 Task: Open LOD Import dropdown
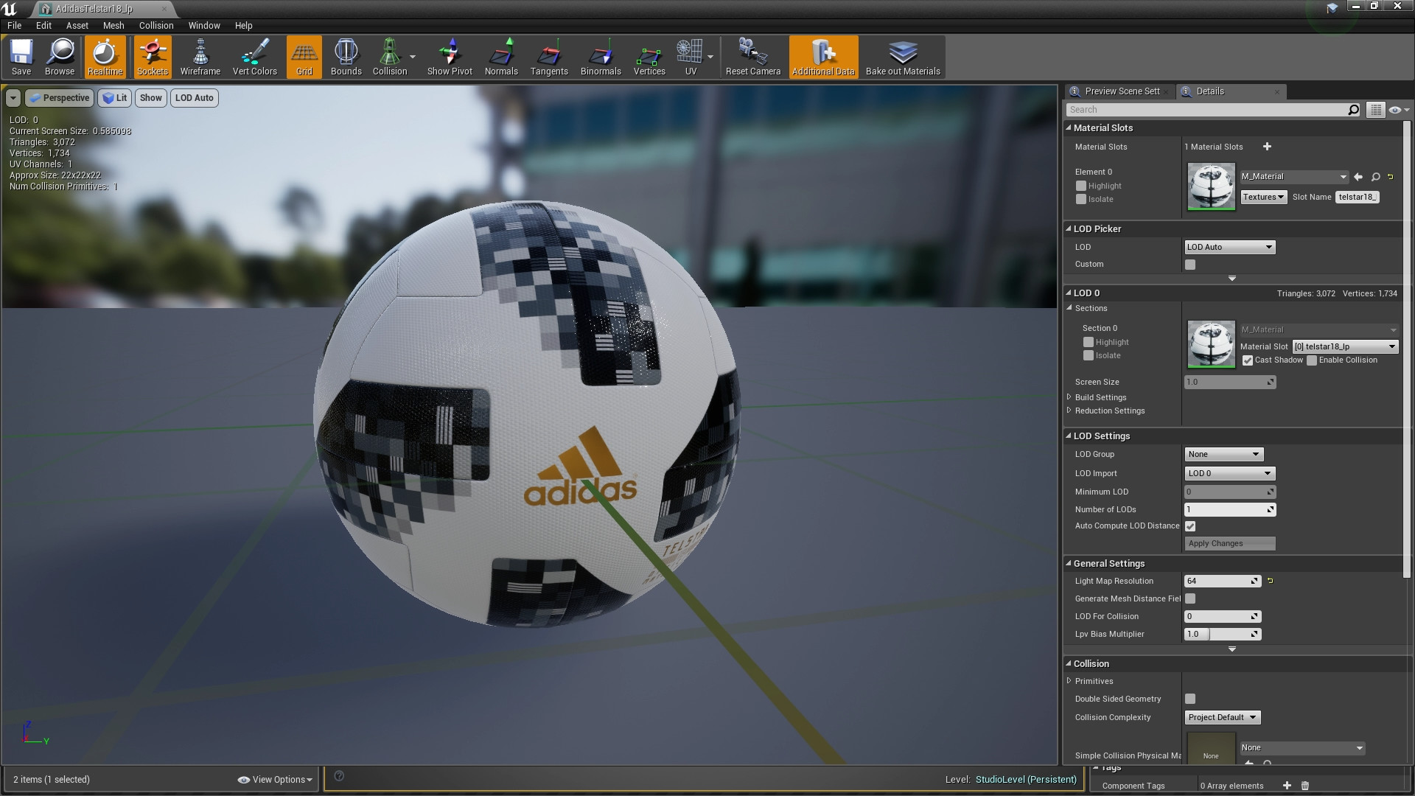pyautogui.click(x=1229, y=473)
